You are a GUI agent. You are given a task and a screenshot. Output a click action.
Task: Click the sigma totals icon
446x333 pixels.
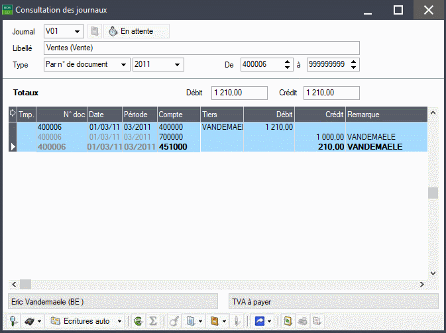(153, 321)
